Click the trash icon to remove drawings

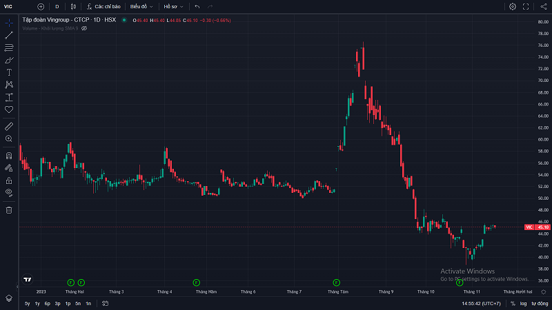pos(9,210)
